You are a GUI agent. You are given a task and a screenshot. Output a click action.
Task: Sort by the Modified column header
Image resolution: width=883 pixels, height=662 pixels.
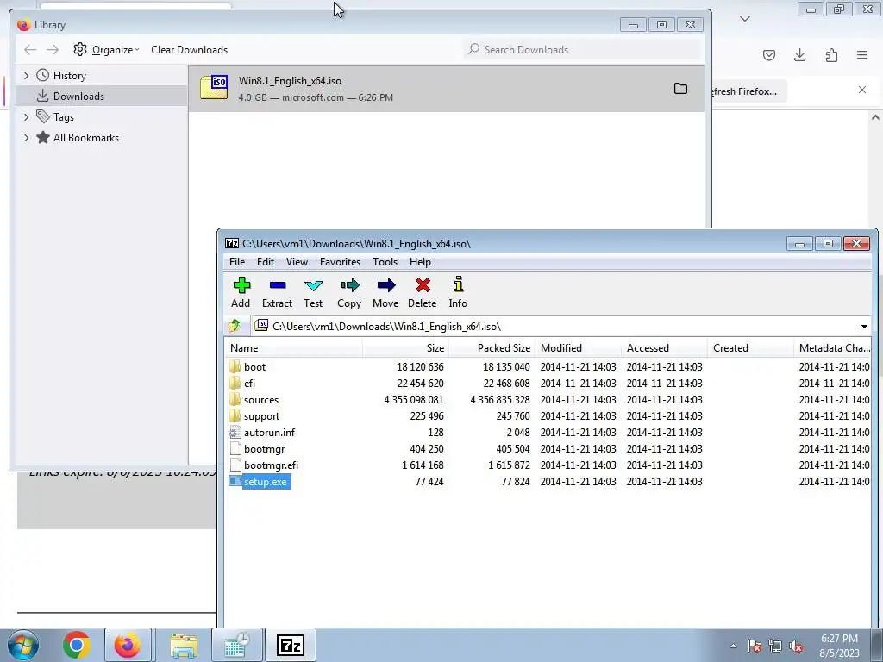[x=579, y=348]
